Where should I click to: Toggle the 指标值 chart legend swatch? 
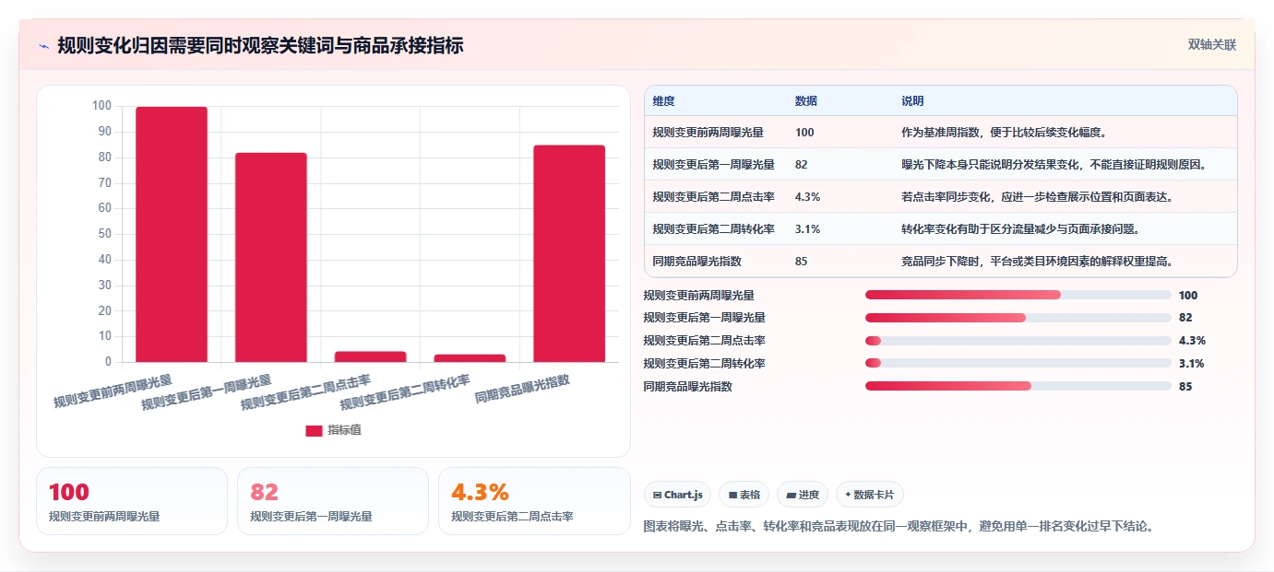tap(314, 430)
